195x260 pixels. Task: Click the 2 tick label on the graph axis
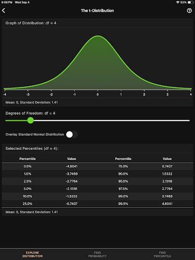click(144, 94)
